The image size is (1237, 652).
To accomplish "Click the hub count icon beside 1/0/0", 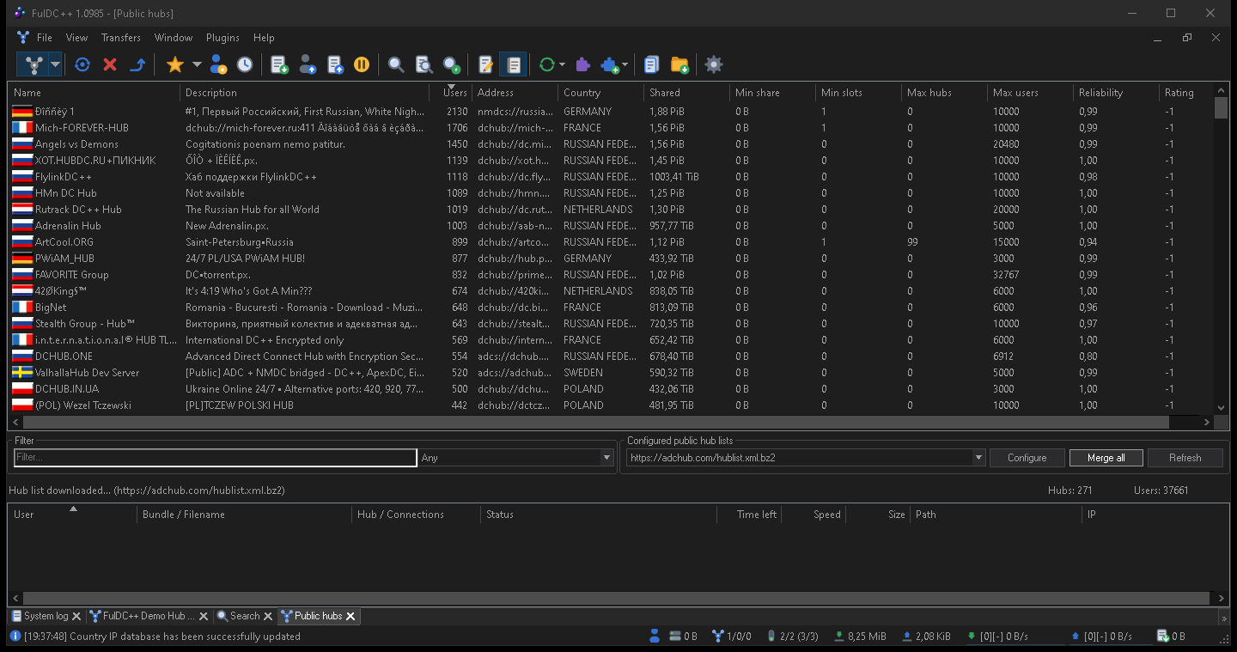I will coord(718,637).
